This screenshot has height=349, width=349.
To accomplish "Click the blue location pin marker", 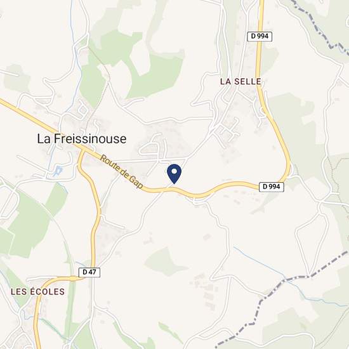I will point(174,174).
